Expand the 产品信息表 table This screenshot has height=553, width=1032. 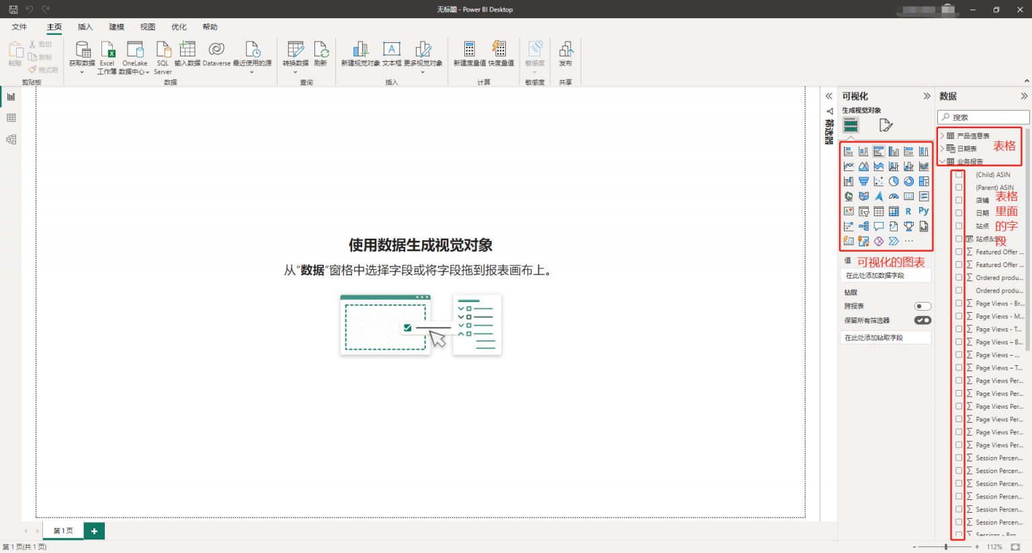pos(942,136)
